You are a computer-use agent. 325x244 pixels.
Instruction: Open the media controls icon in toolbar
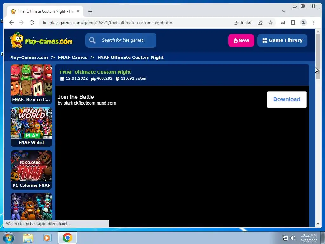[283, 23]
